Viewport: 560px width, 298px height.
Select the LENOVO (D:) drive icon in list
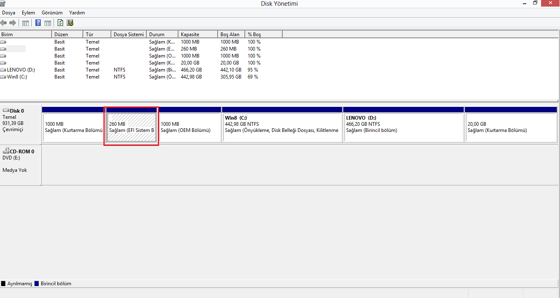tap(3, 70)
